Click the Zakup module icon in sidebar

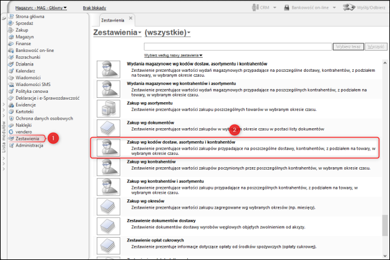point(11,30)
